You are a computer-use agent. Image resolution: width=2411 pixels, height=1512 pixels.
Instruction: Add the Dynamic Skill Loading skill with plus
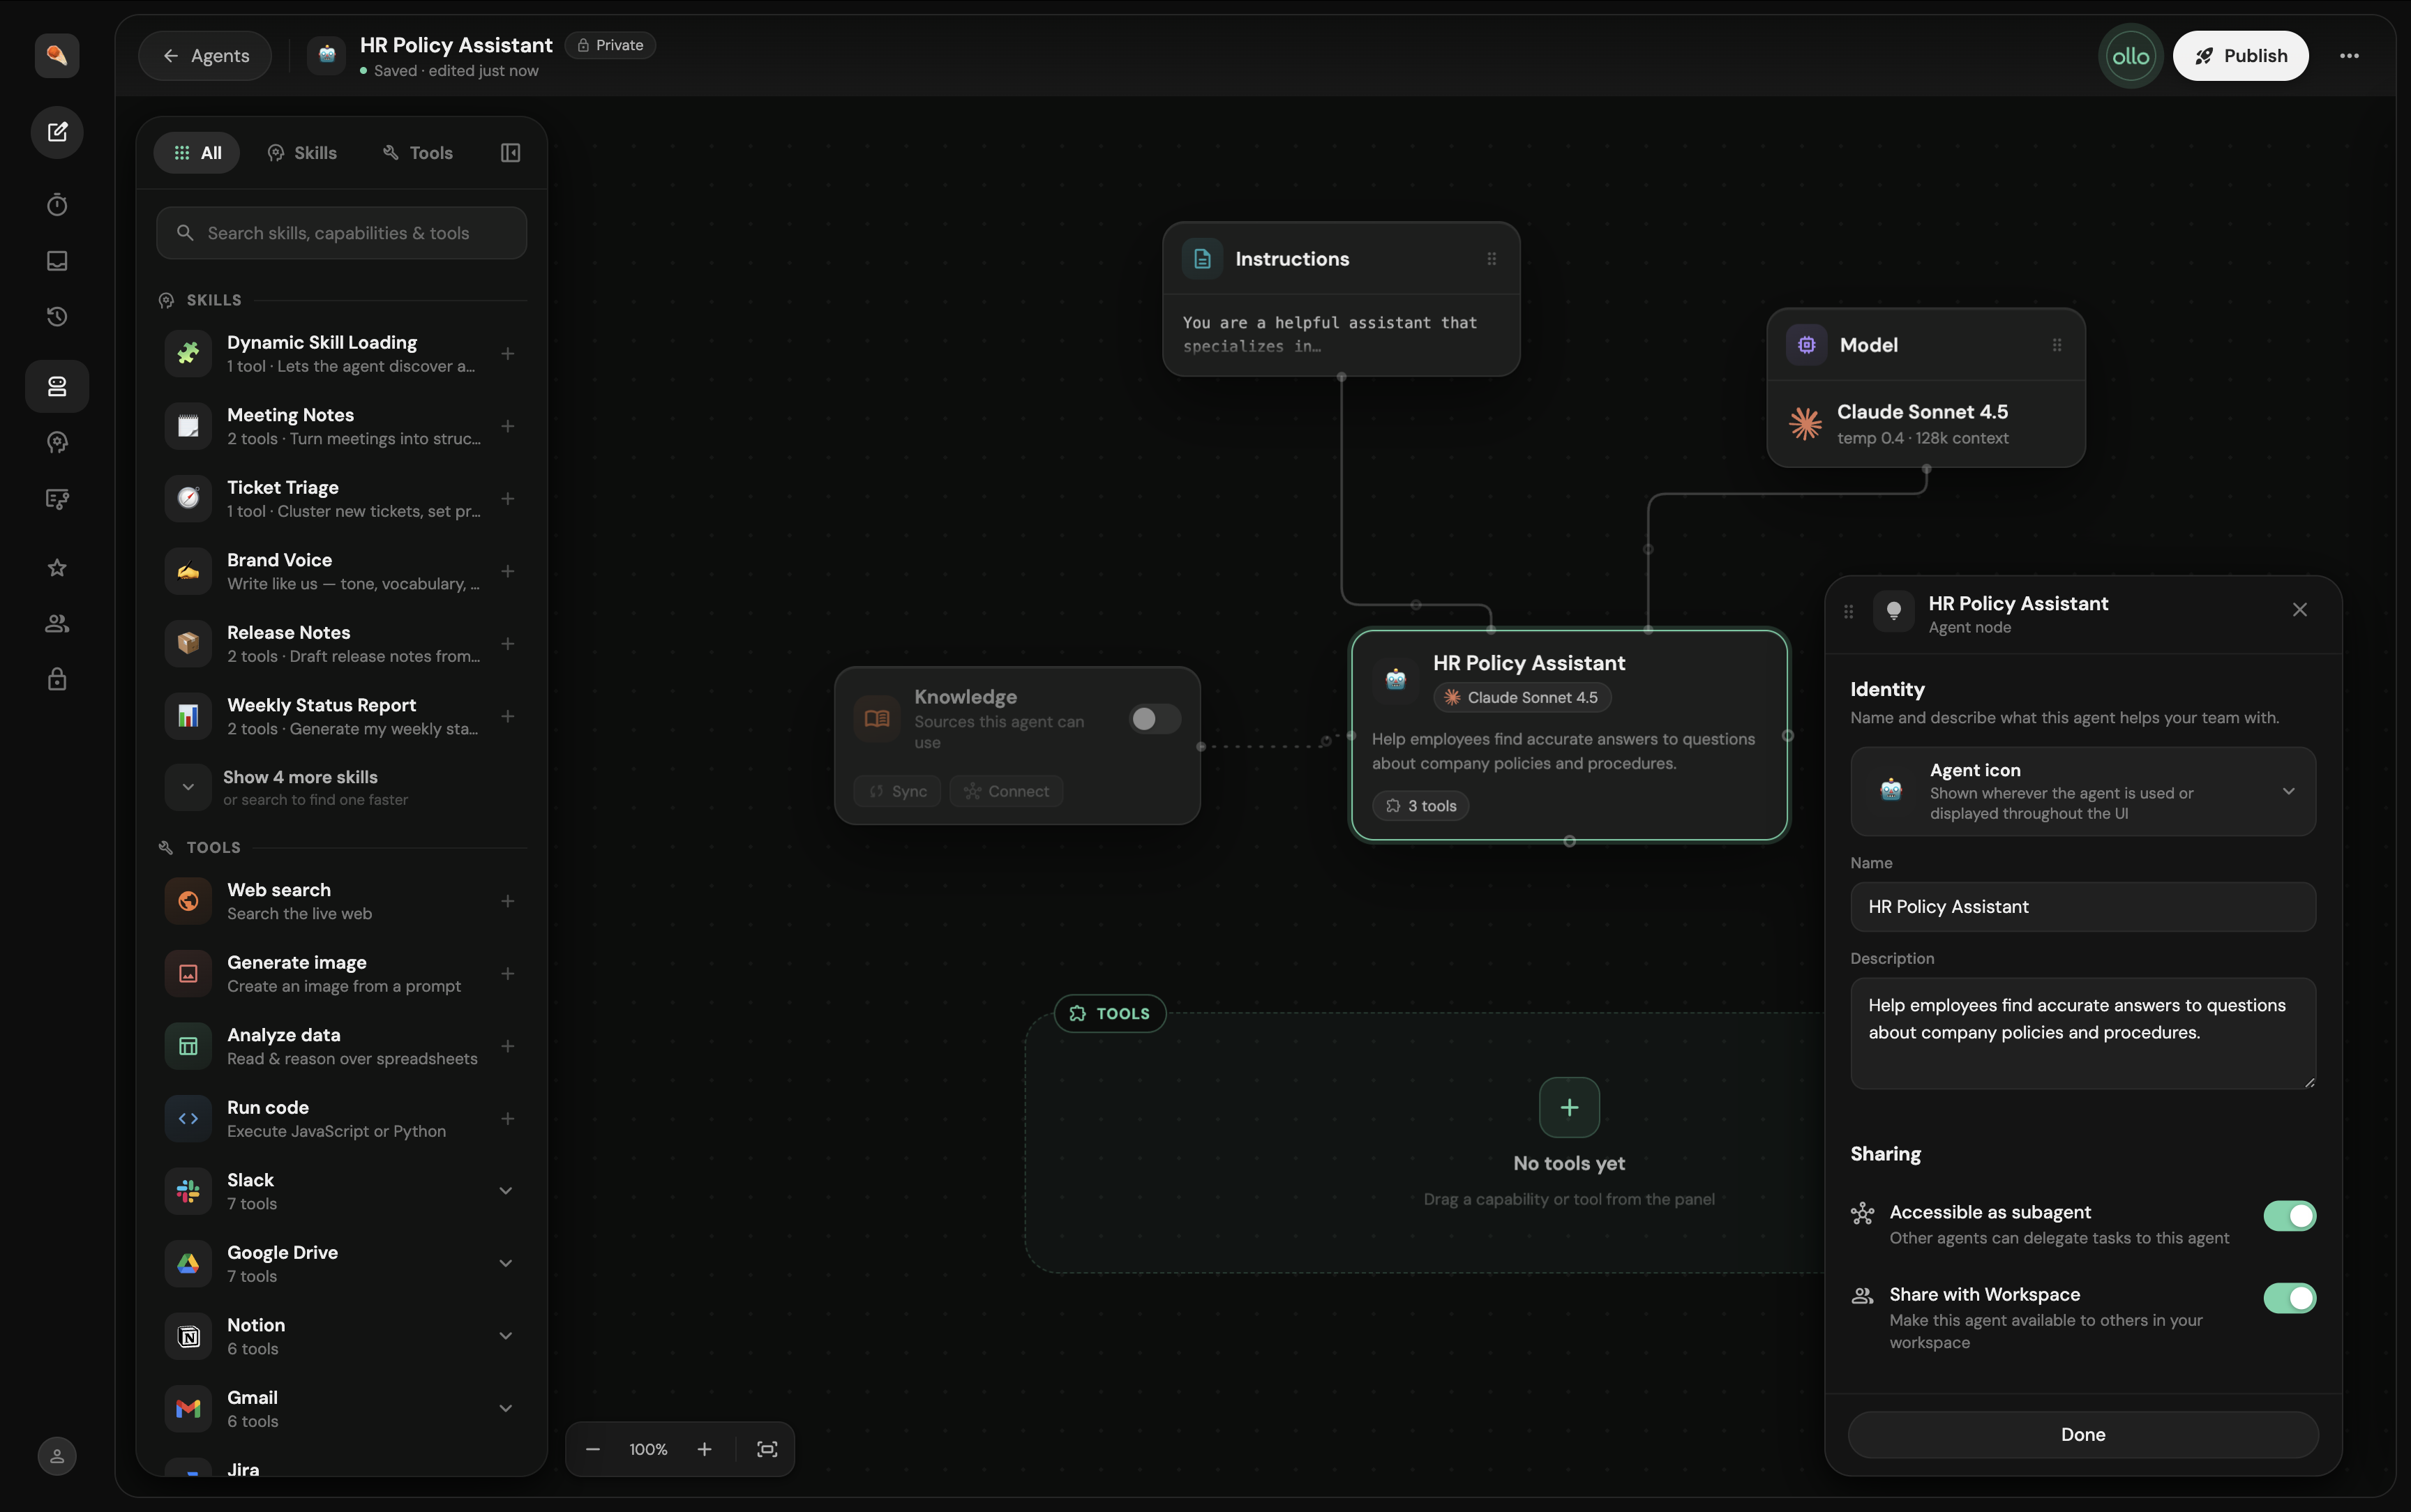point(508,354)
